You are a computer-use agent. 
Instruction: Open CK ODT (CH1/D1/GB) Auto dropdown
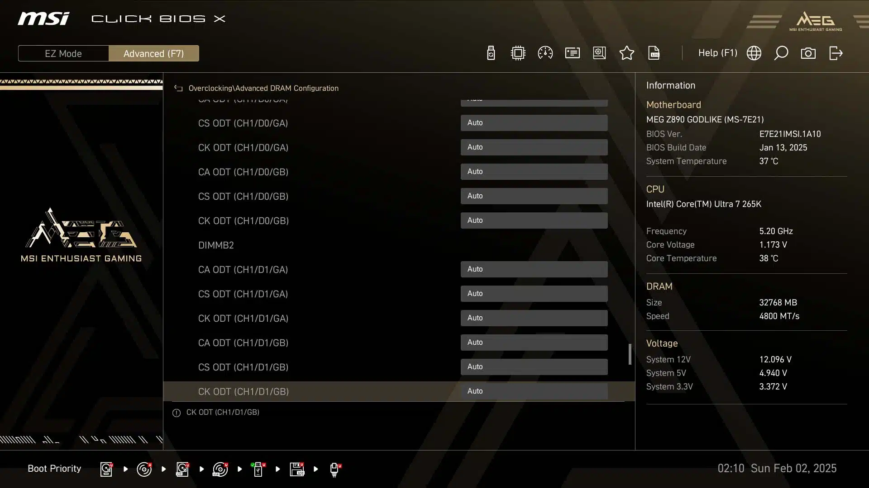pyautogui.click(x=534, y=391)
